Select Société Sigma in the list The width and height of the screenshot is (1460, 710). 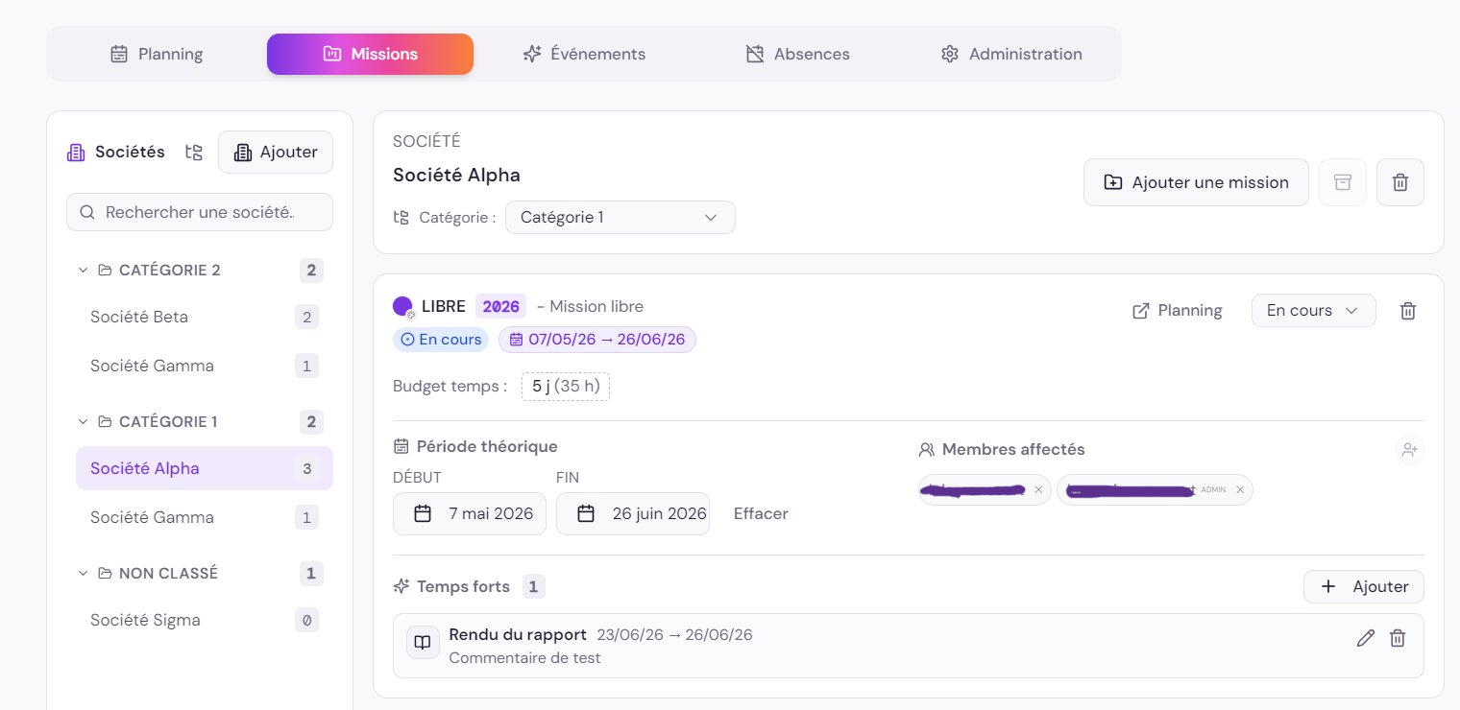pos(205,620)
